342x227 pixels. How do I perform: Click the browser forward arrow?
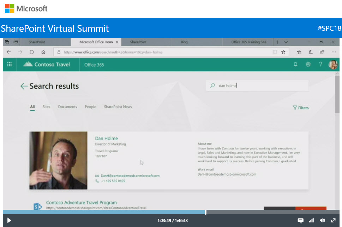coord(20,52)
